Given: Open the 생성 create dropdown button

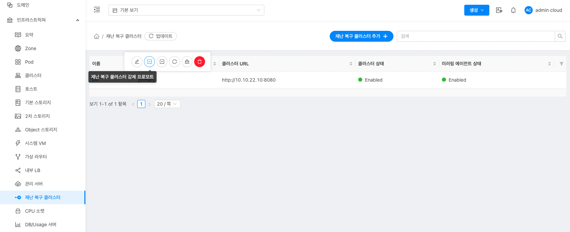Looking at the screenshot, I should [476, 10].
